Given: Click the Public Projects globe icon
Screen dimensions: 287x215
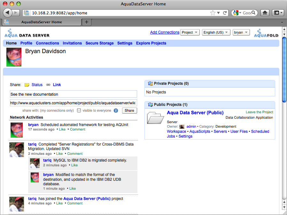Looking at the screenshot, I should [150, 105].
